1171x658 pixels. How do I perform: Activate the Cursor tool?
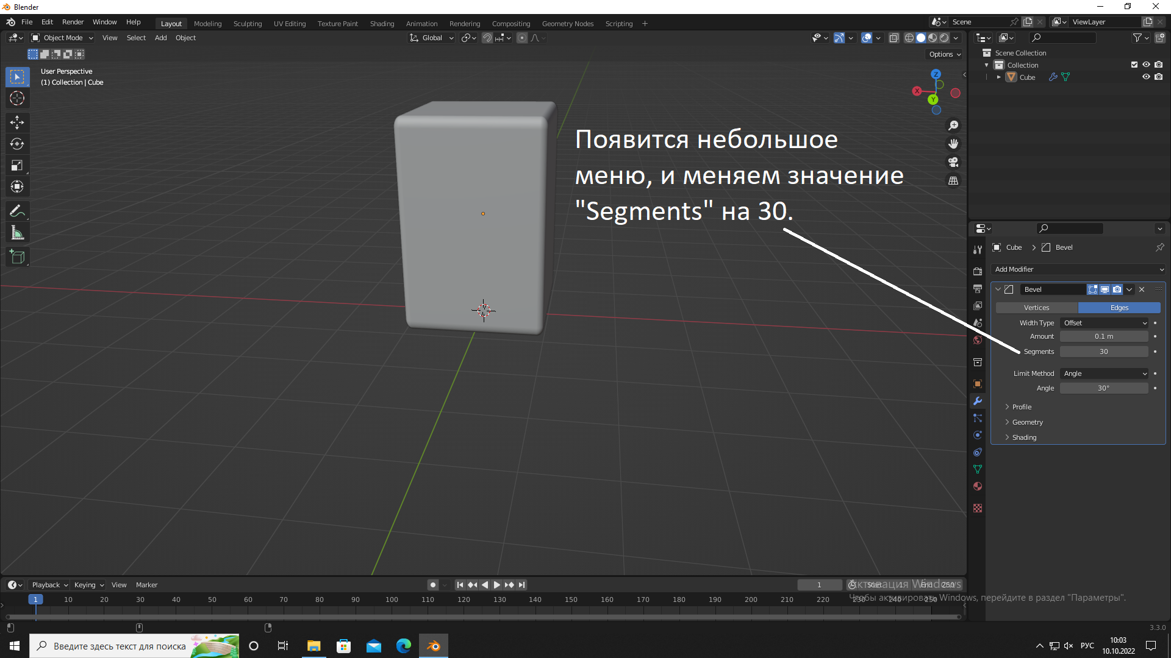pos(17,98)
